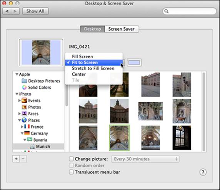Click the Show All button
Viewport: 220px width, 190px height.
35,11
